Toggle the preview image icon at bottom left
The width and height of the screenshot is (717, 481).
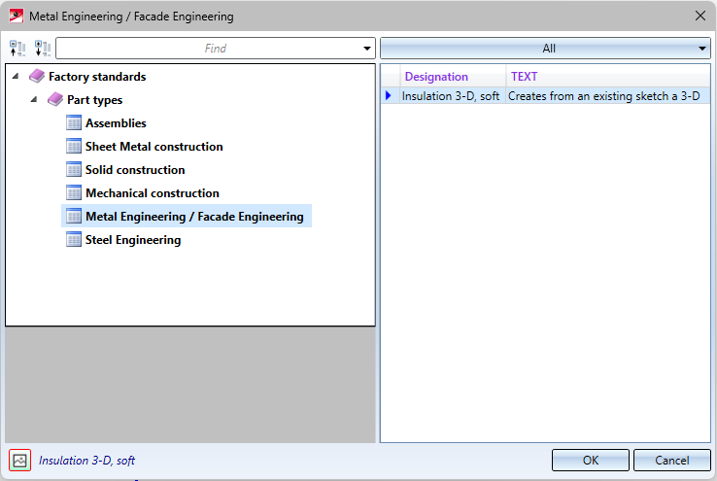coord(19,461)
